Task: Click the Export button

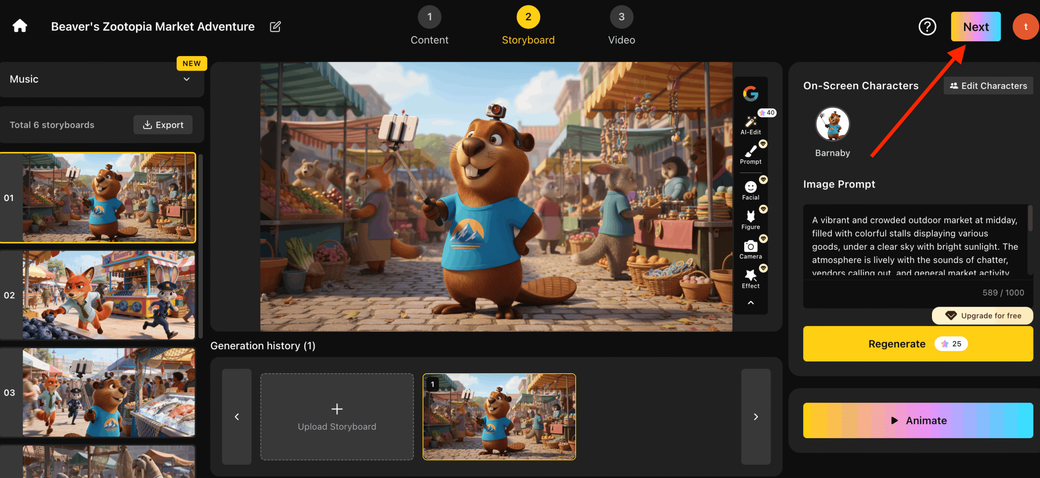Action: (163, 125)
